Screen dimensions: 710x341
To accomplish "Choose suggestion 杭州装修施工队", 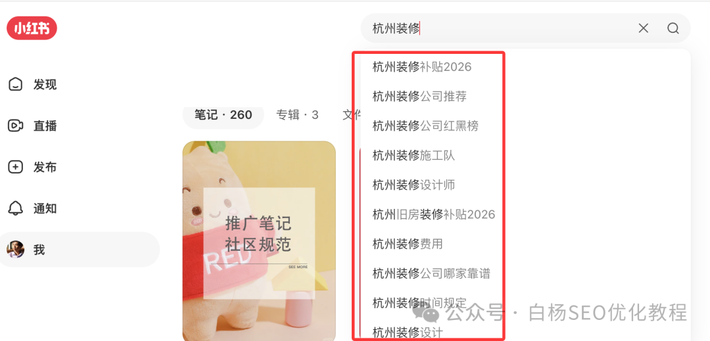I will coord(414,156).
